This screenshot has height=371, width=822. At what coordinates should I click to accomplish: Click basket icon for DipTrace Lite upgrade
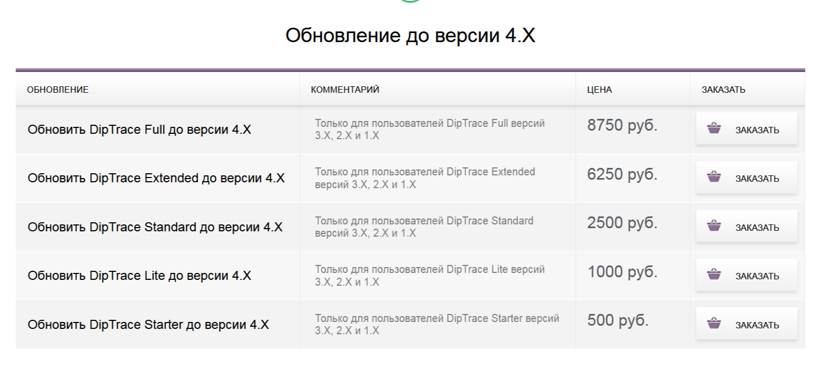pyautogui.click(x=714, y=276)
